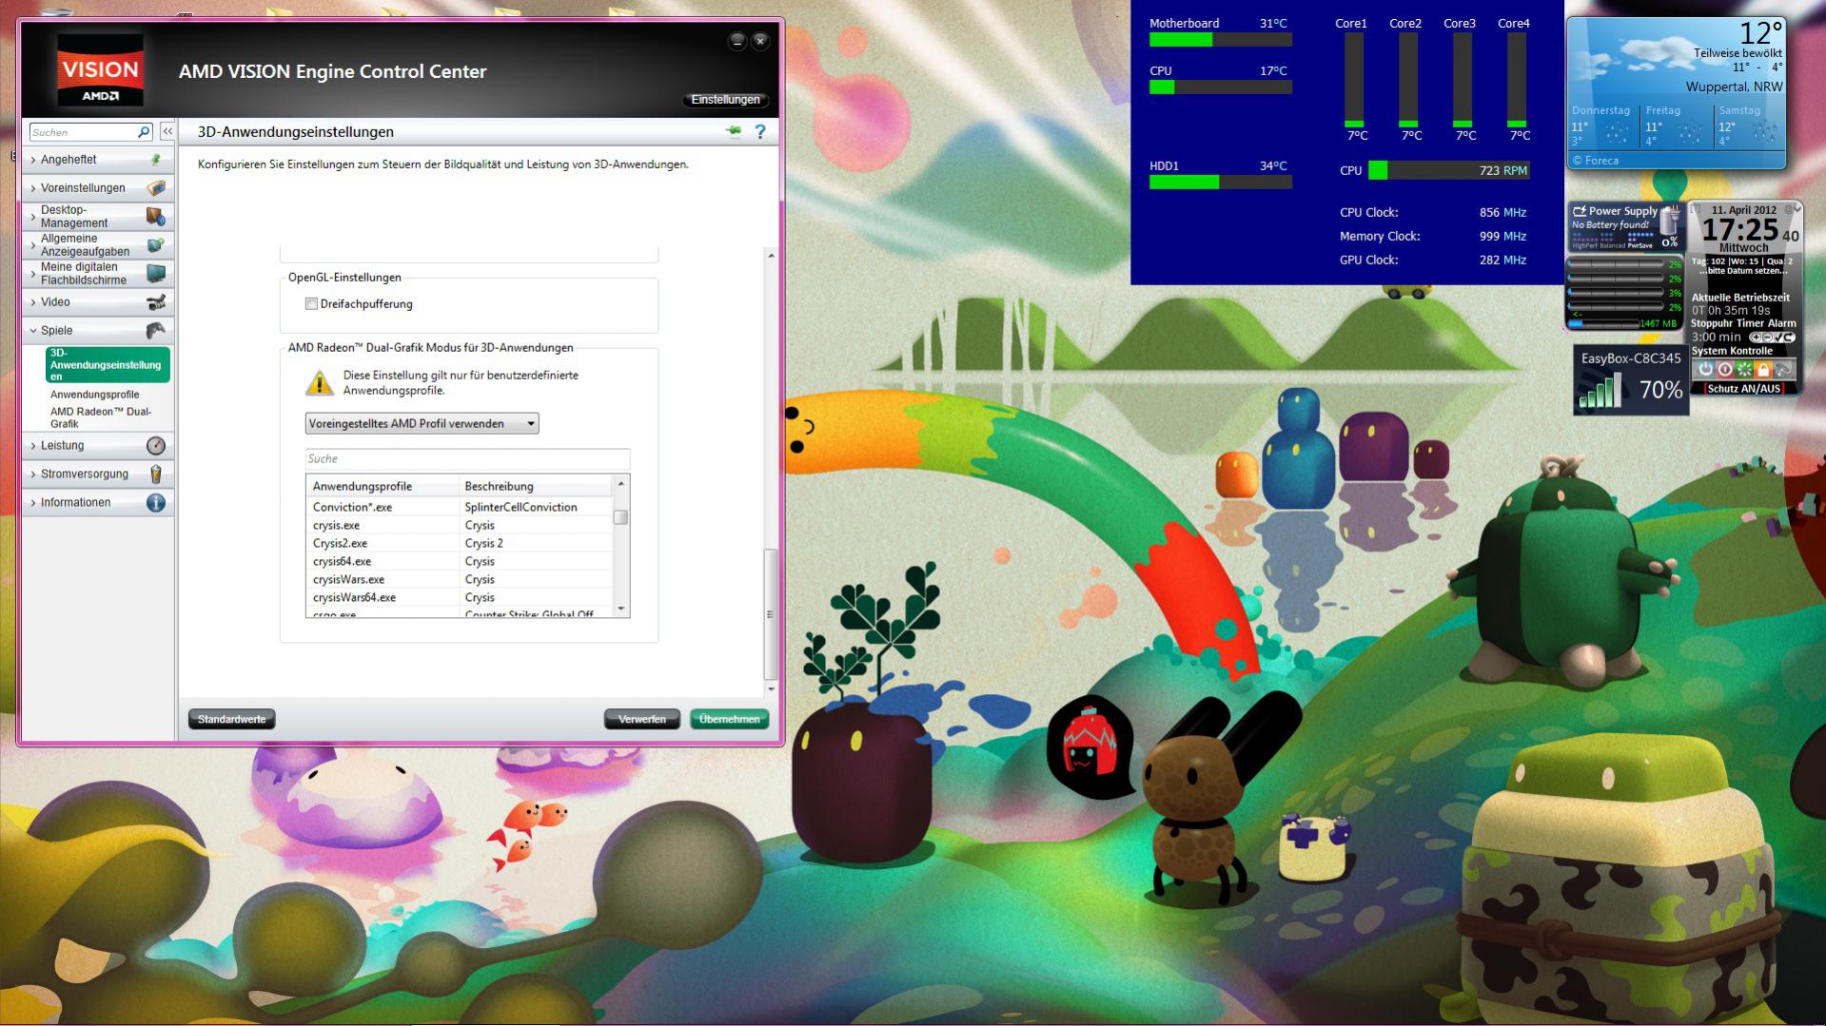Select the Crysis2.exe row
The height and width of the screenshot is (1026, 1826).
click(x=460, y=543)
